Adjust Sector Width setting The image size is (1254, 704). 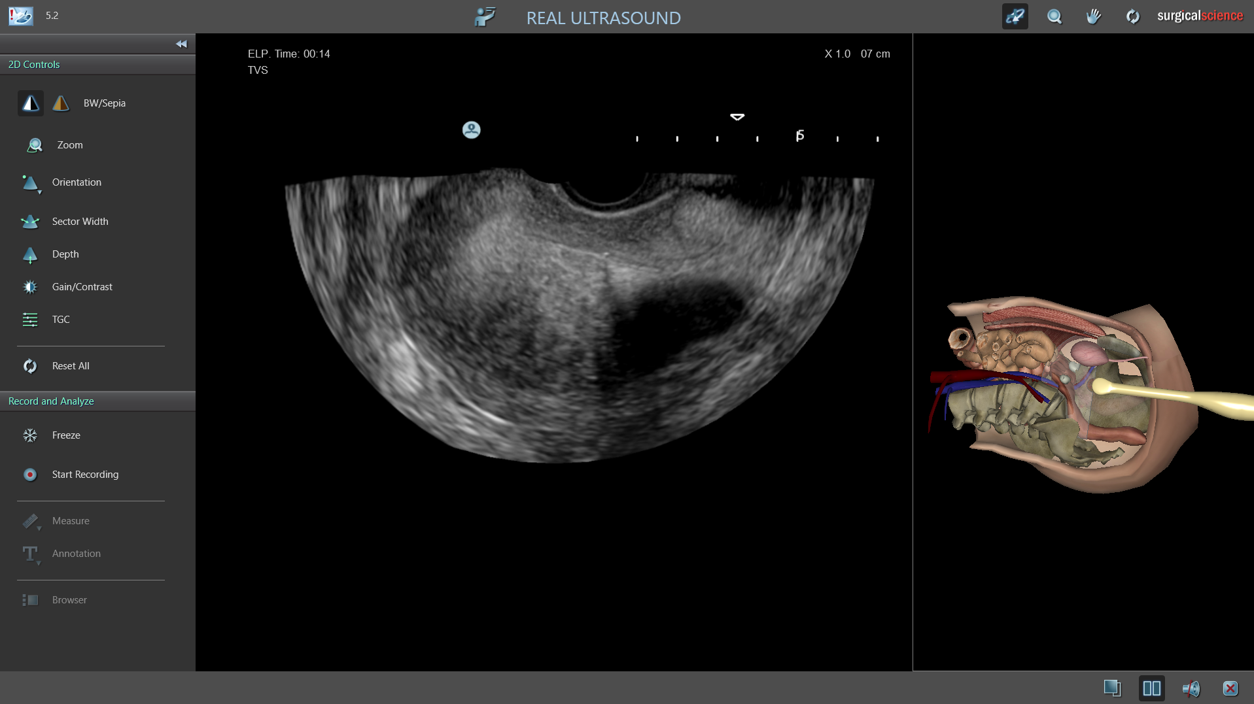click(31, 222)
